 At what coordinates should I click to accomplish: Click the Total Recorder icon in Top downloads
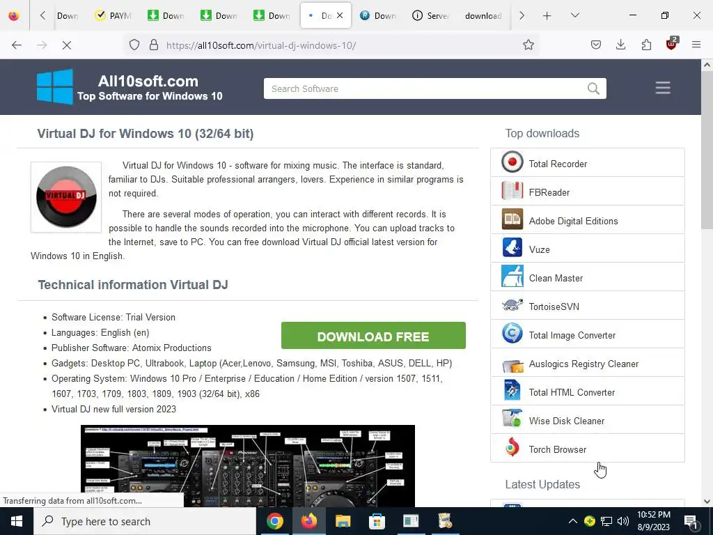[x=512, y=162]
